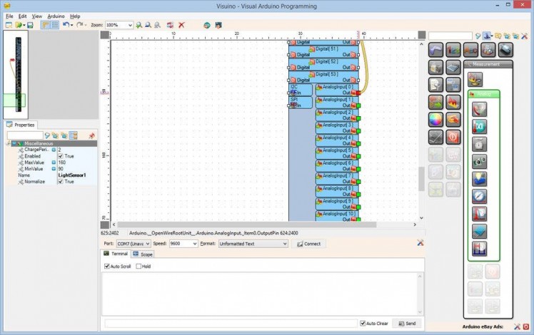Switch to the Scope tab
534x335 pixels.
(x=143, y=254)
